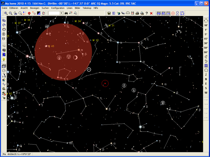Open the Konfiguration menu
210x157 pixels.
point(58,8)
